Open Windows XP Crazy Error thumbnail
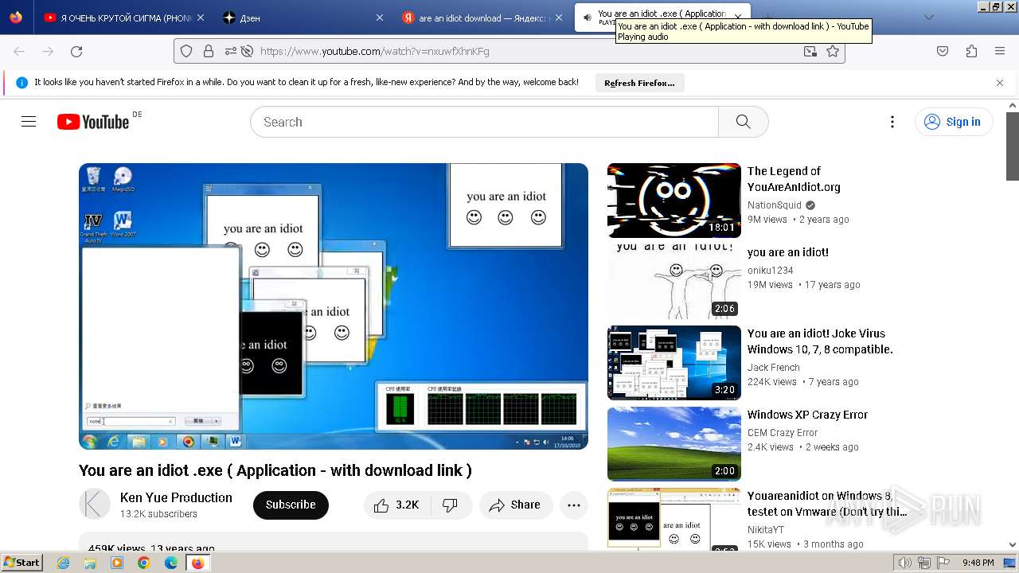1019x573 pixels. [x=674, y=444]
